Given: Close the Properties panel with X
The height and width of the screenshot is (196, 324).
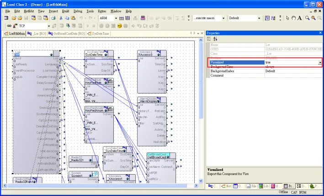Looking at the screenshot, I should 320,33.
